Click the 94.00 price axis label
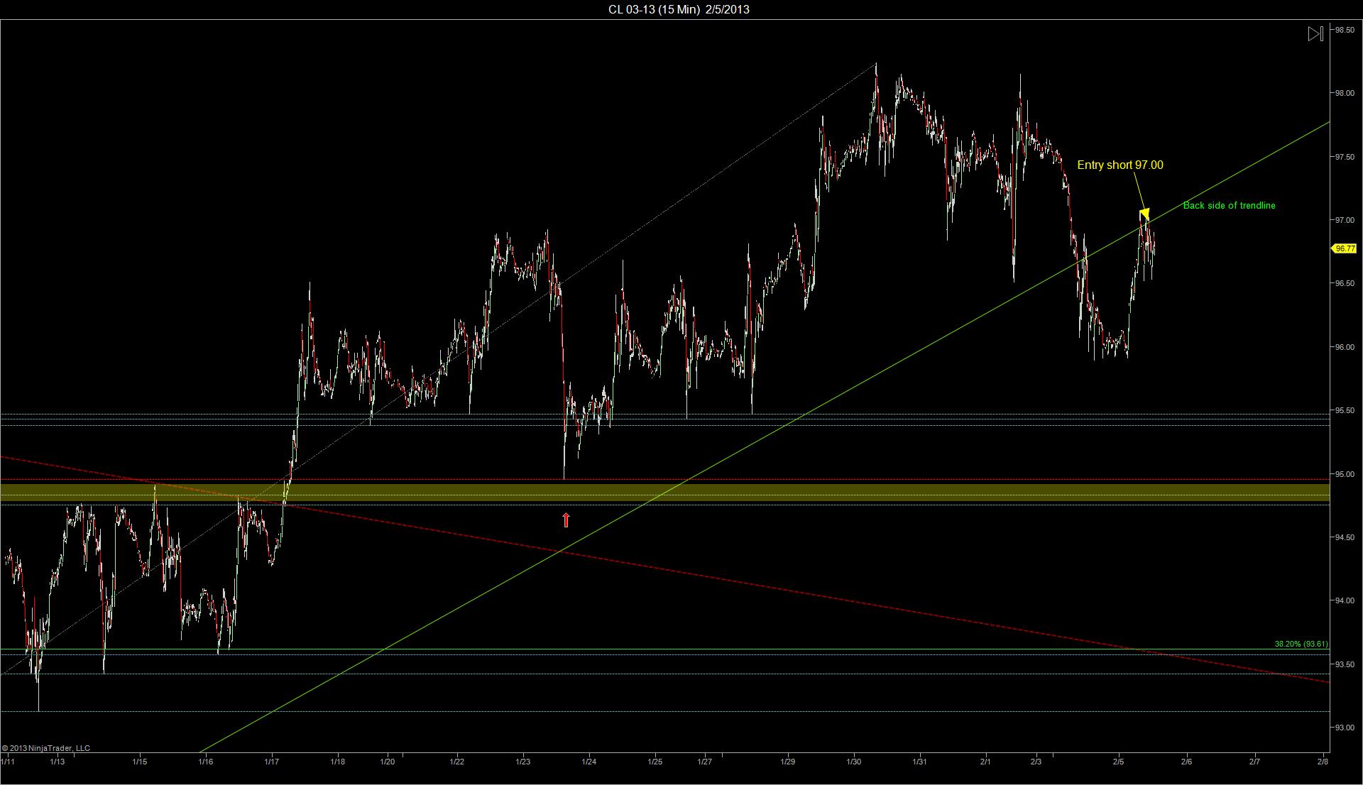Image resolution: width=1363 pixels, height=785 pixels. [1344, 600]
